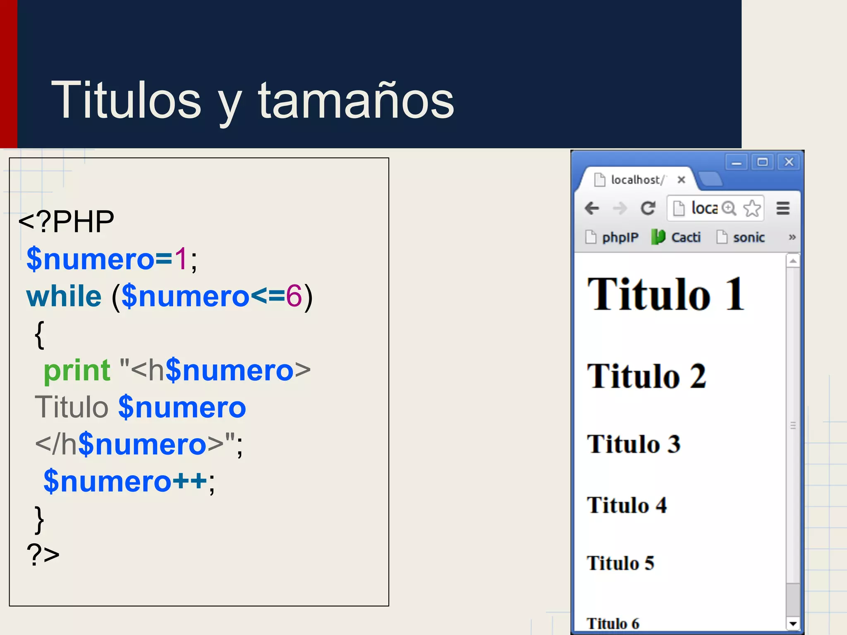
Task: Bookmark page with the star icon
Action: [752, 208]
